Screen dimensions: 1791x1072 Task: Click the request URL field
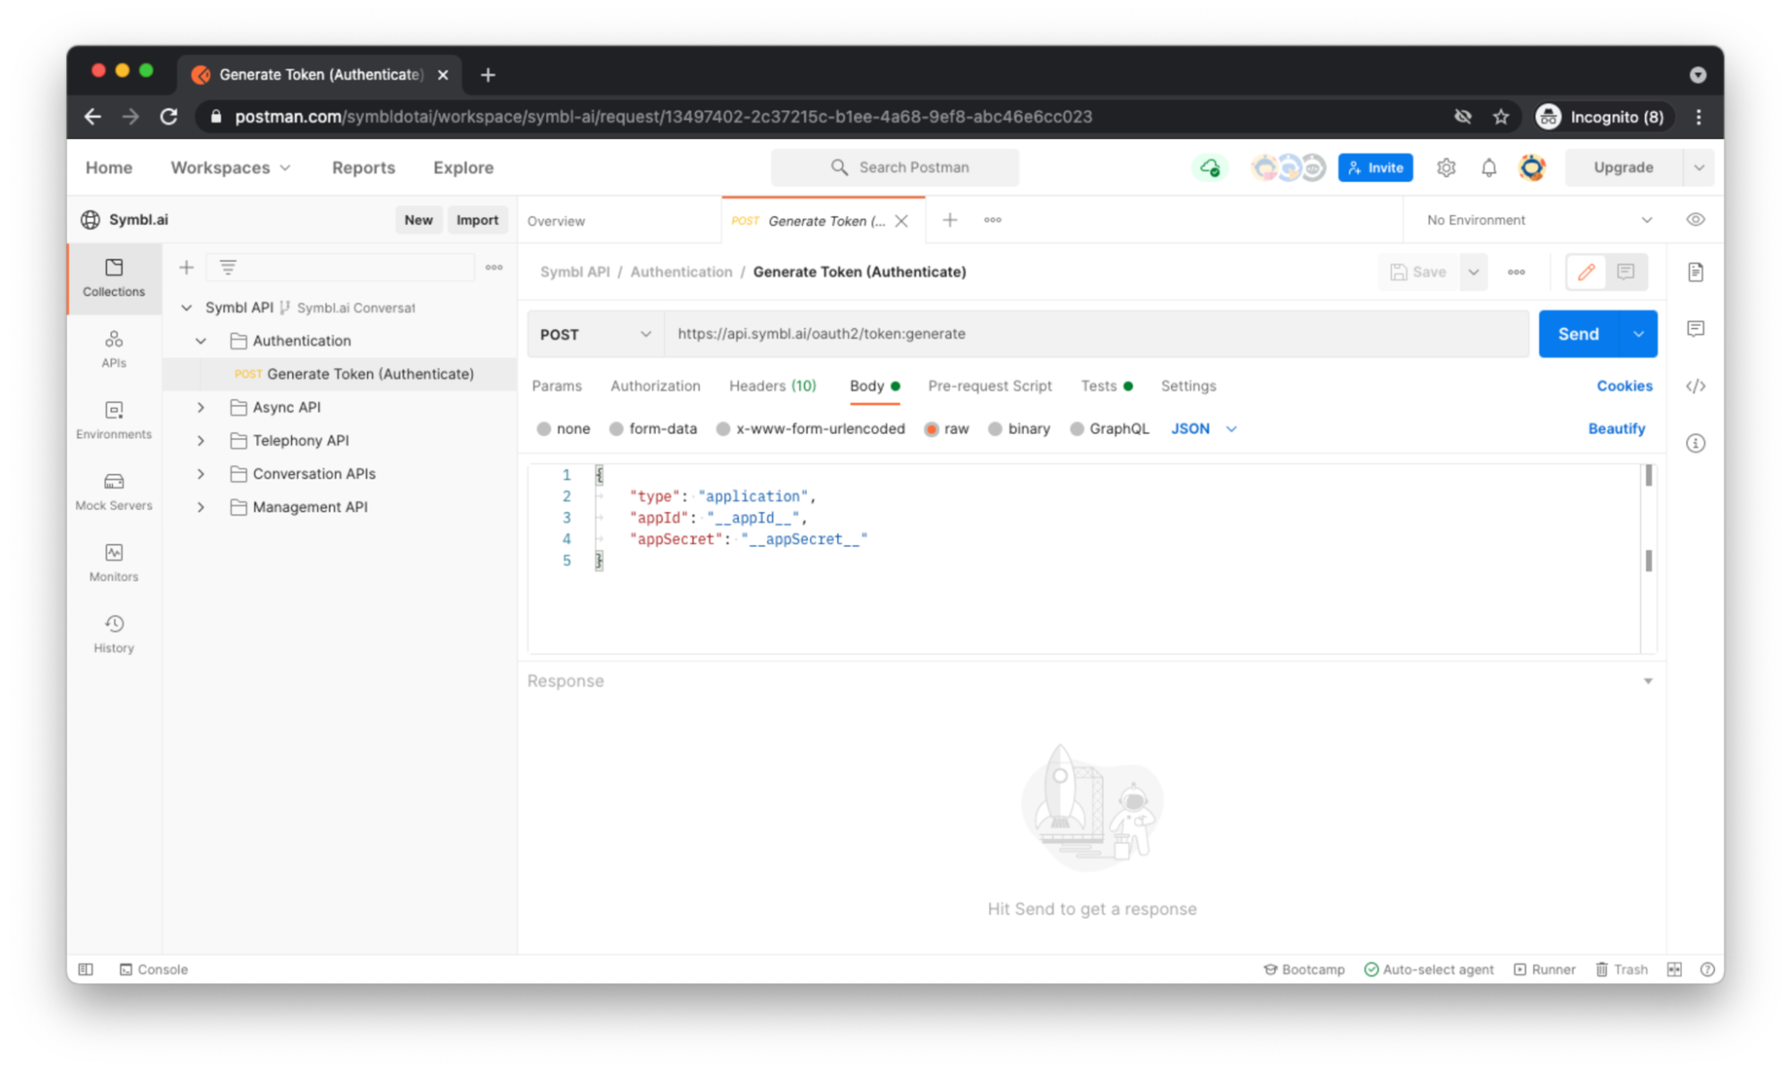tap(1096, 333)
